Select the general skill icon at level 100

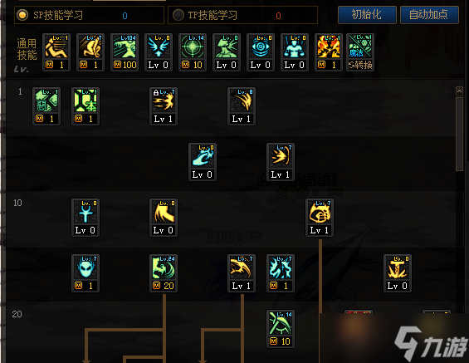pos(125,52)
